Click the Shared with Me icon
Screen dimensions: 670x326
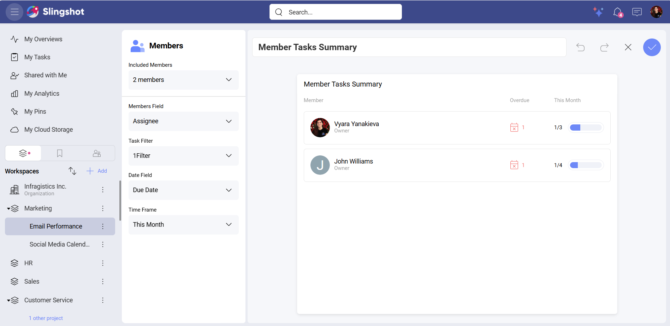pos(14,75)
